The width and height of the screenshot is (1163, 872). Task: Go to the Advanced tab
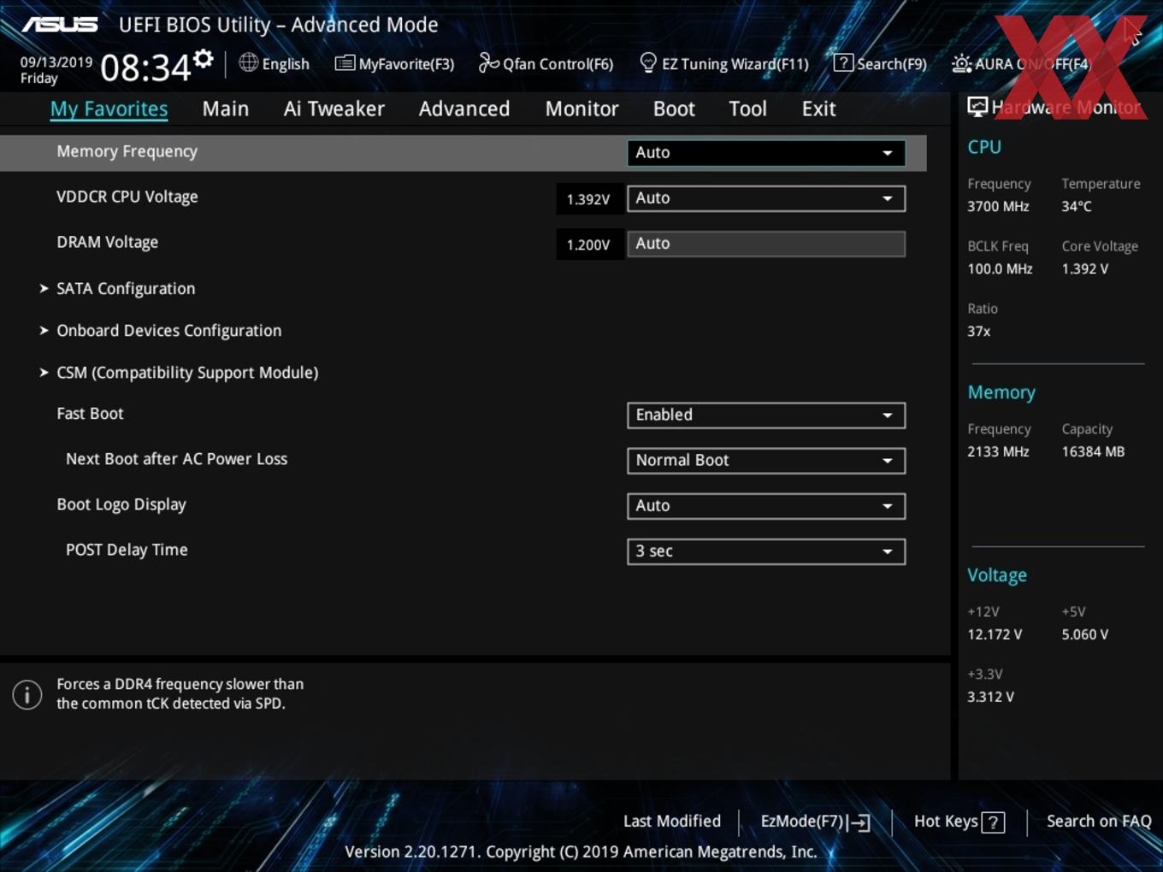coord(464,109)
